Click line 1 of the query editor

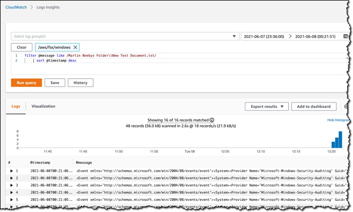(x=90, y=55)
